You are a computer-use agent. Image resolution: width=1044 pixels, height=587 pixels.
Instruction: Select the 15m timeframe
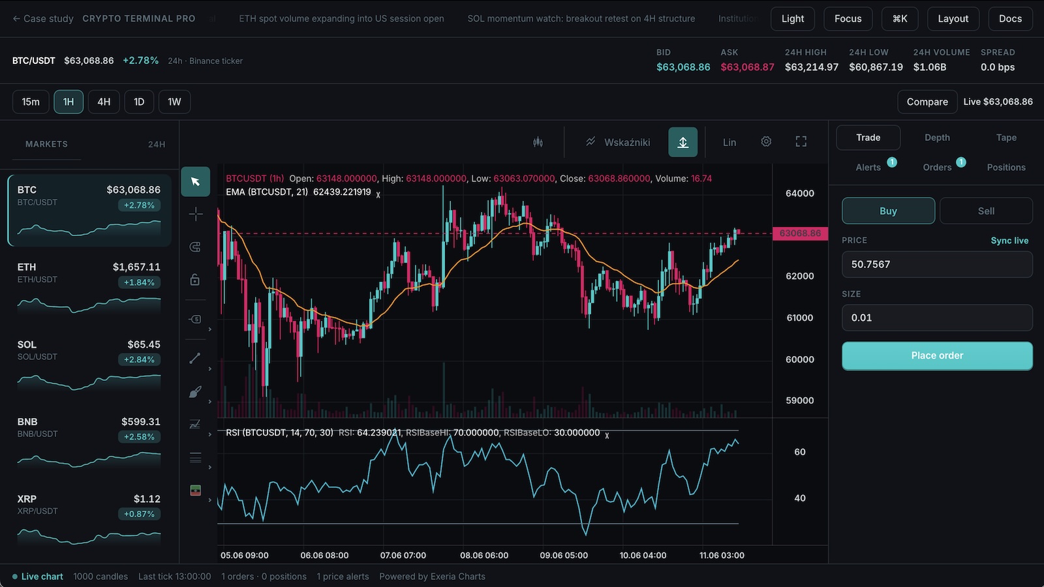[31, 102]
